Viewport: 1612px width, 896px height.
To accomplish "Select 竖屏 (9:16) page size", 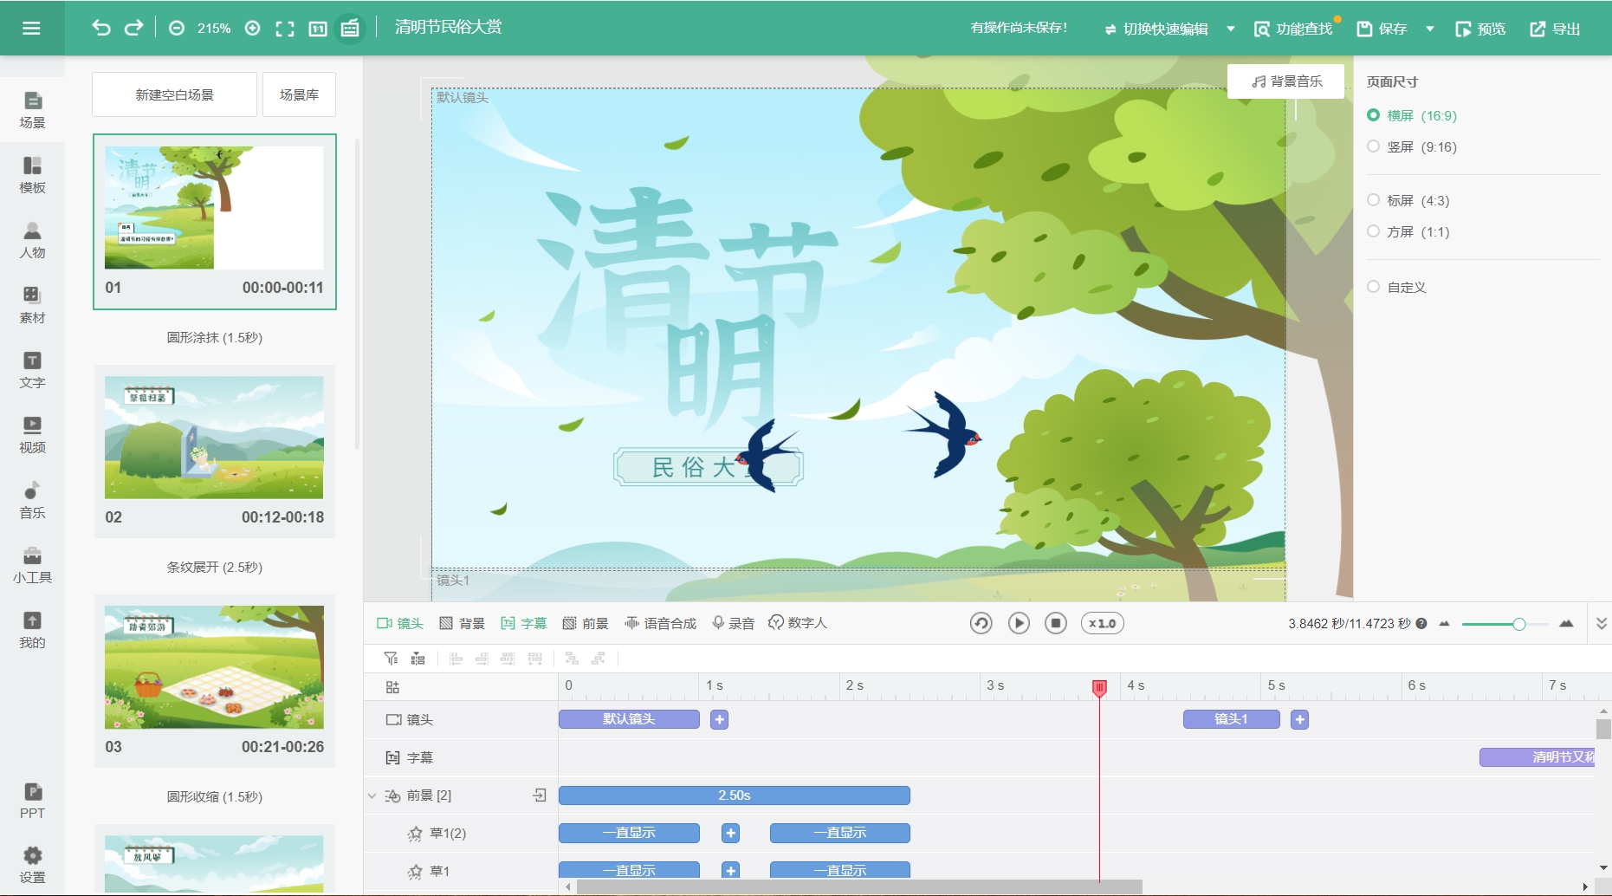I will (1412, 146).
